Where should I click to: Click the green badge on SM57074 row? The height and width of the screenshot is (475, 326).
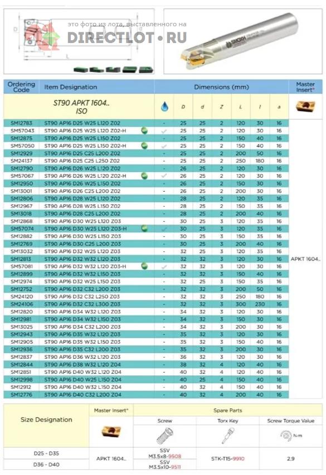coord(145,229)
